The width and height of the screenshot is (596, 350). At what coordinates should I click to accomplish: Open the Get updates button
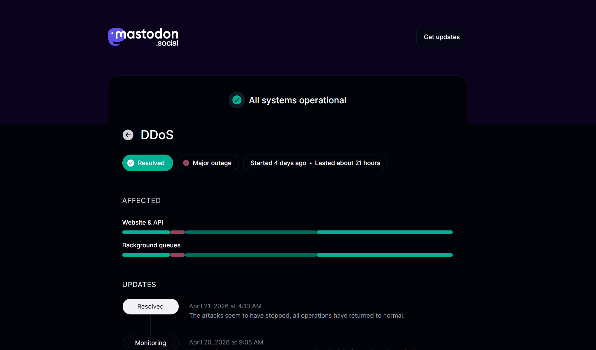pyautogui.click(x=441, y=37)
